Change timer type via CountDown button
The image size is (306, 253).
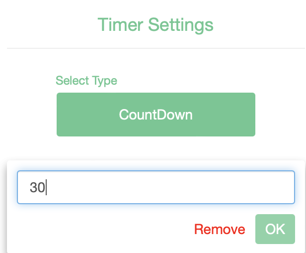point(155,115)
